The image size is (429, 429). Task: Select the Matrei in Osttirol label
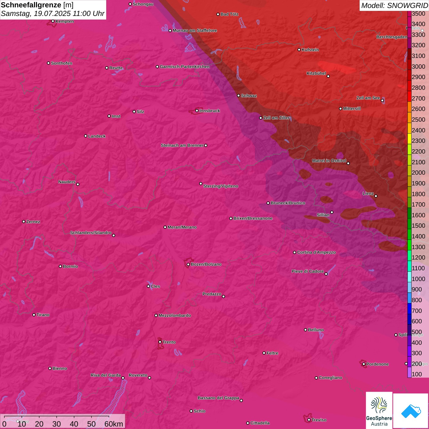click(x=329, y=161)
